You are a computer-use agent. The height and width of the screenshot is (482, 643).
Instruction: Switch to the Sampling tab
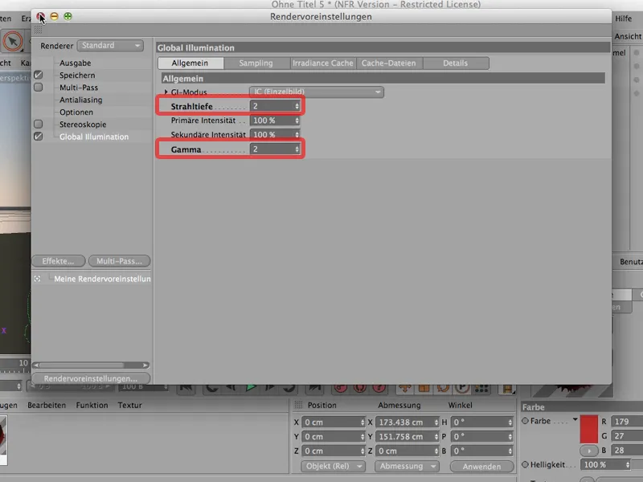(x=256, y=63)
